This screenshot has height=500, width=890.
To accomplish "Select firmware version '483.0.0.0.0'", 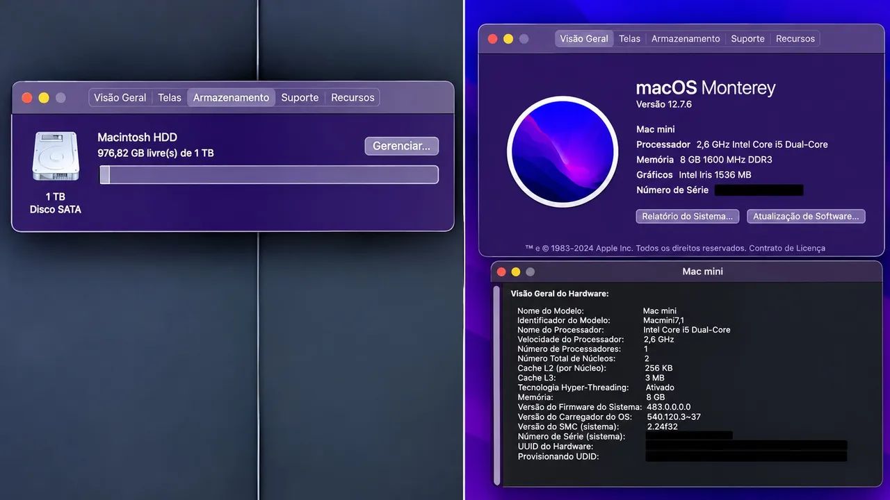I will tap(668, 407).
